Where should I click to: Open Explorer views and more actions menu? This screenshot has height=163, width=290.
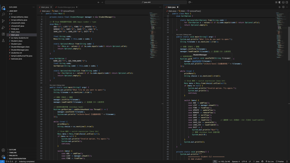pyautogui.click(x=34, y=7)
